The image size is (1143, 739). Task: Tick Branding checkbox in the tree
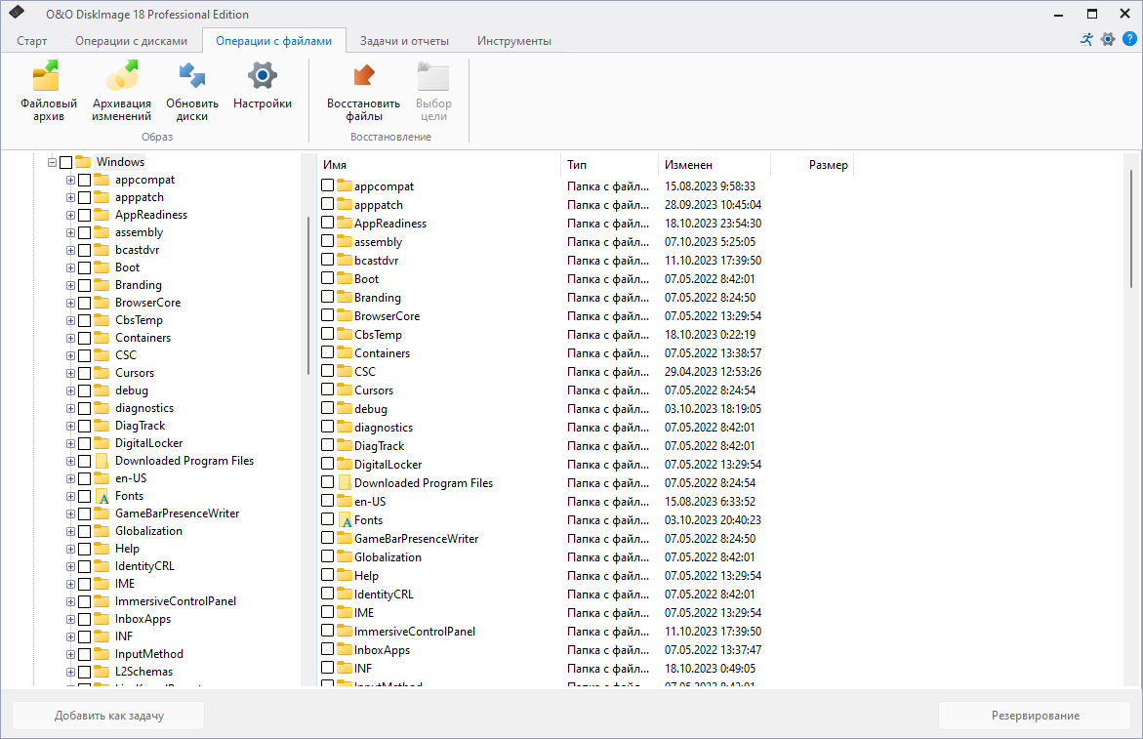(x=85, y=285)
